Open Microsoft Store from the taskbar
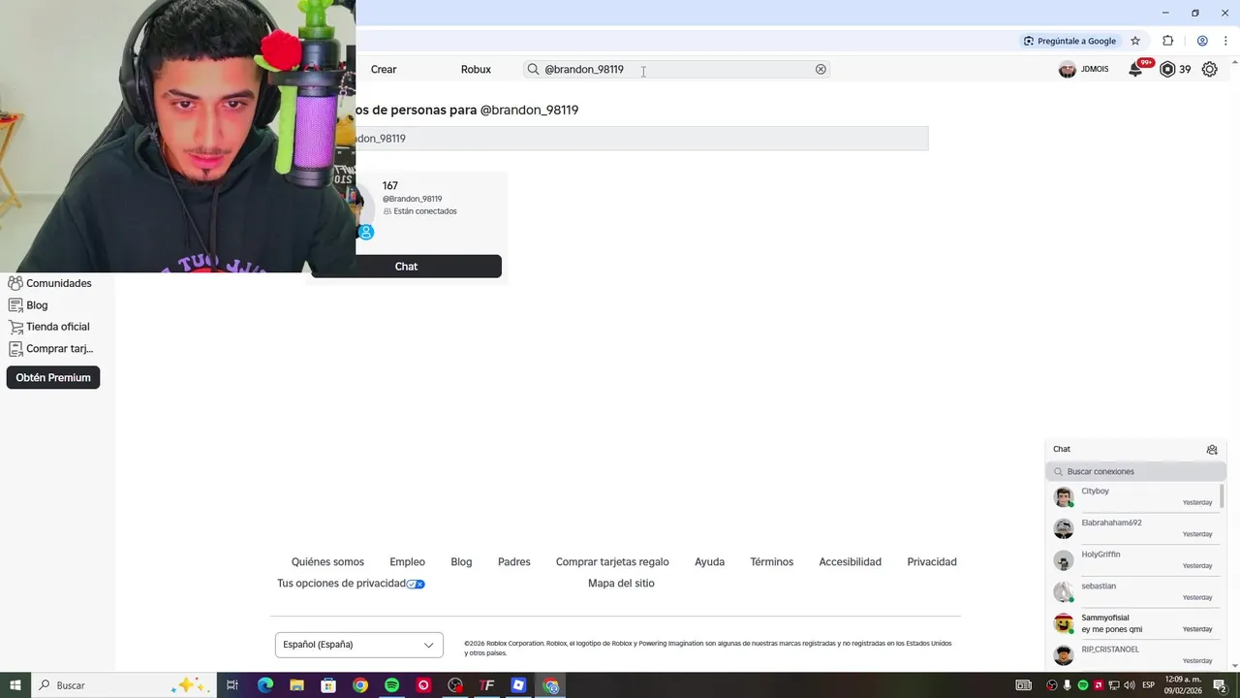Screen dimensions: 1240x698 point(328,685)
